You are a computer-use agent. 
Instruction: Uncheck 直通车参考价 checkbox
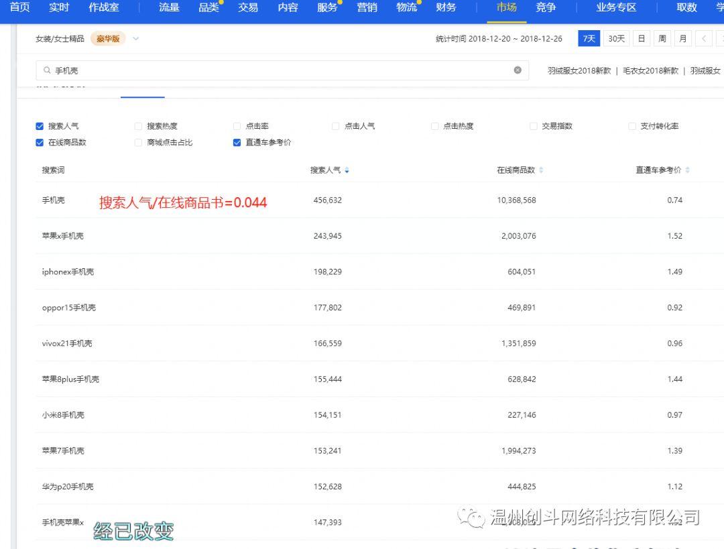coord(237,142)
